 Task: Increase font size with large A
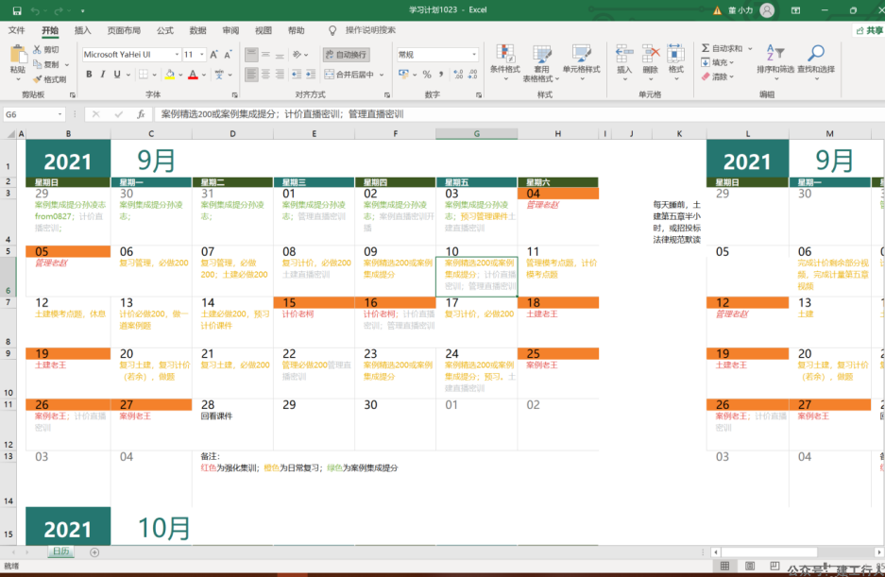tap(213, 55)
